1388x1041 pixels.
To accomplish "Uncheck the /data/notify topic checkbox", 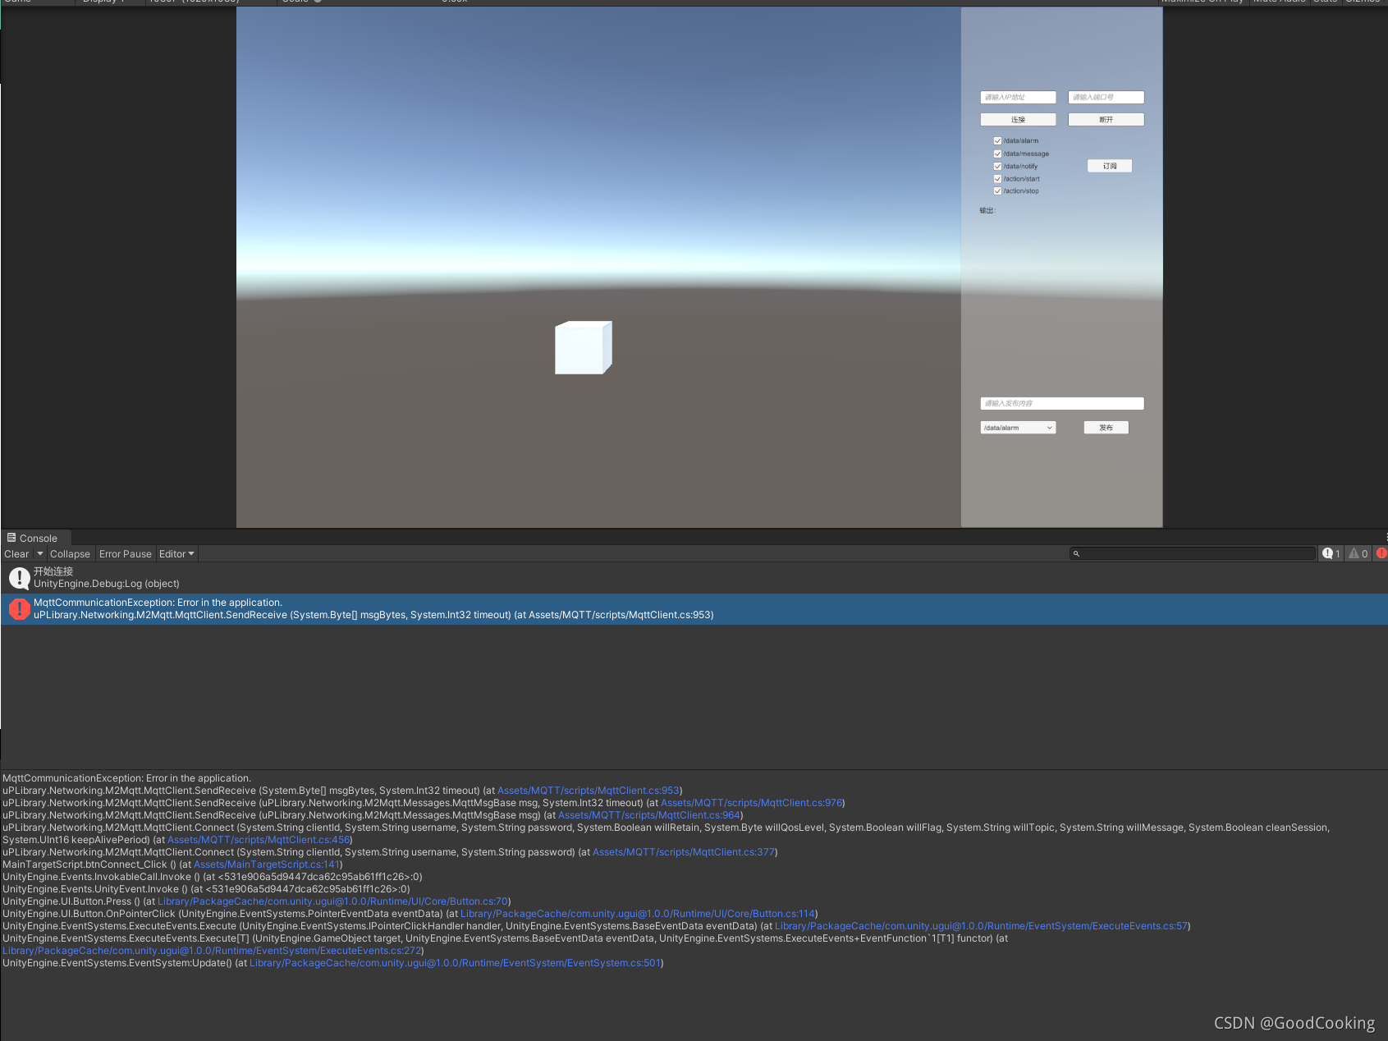I will pos(997,166).
